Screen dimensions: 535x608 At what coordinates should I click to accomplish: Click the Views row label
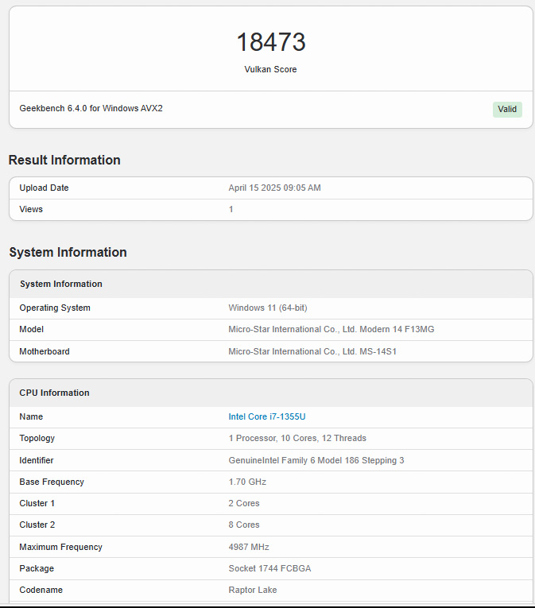click(x=31, y=209)
